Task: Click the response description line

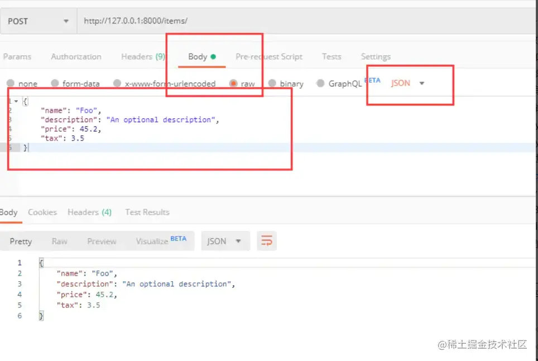Action: (x=146, y=284)
